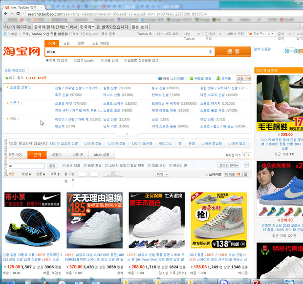Open target language dropdown 한국어

87,27
